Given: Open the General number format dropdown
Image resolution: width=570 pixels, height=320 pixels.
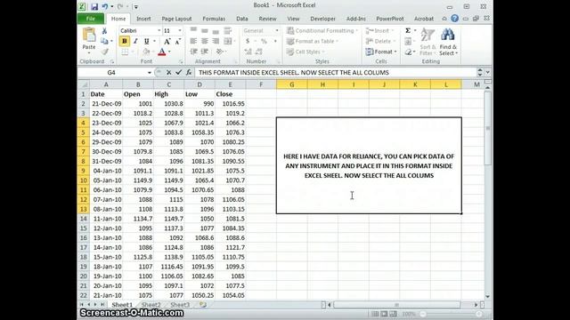Looking at the screenshot, I should [277, 31].
